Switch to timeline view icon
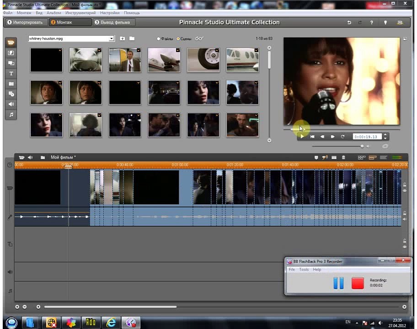This screenshot has height=329, width=417. click(x=373, y=158)
